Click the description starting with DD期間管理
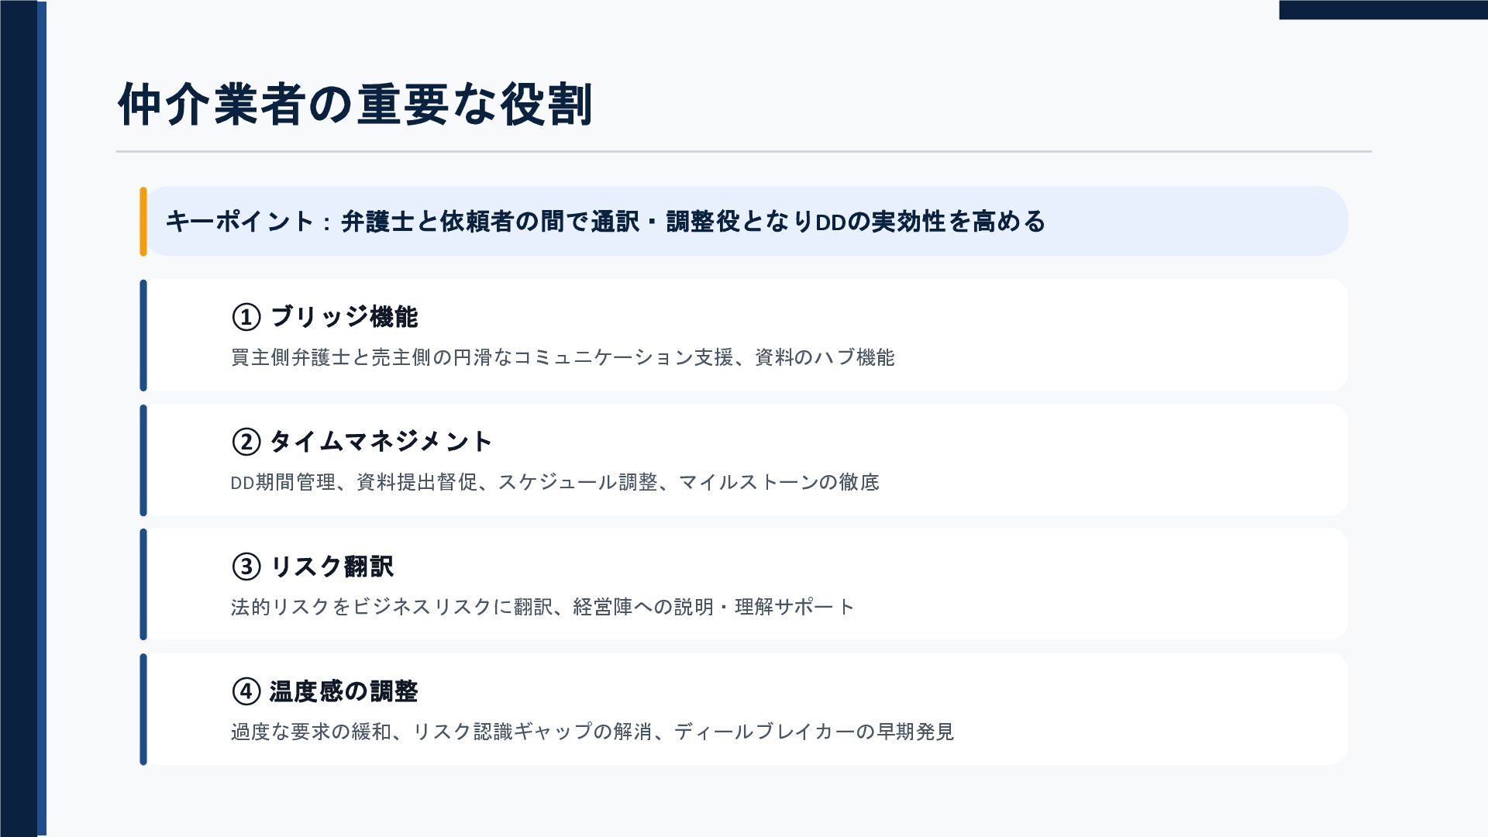Screen dimensions: 1488x837 (555, 482)
